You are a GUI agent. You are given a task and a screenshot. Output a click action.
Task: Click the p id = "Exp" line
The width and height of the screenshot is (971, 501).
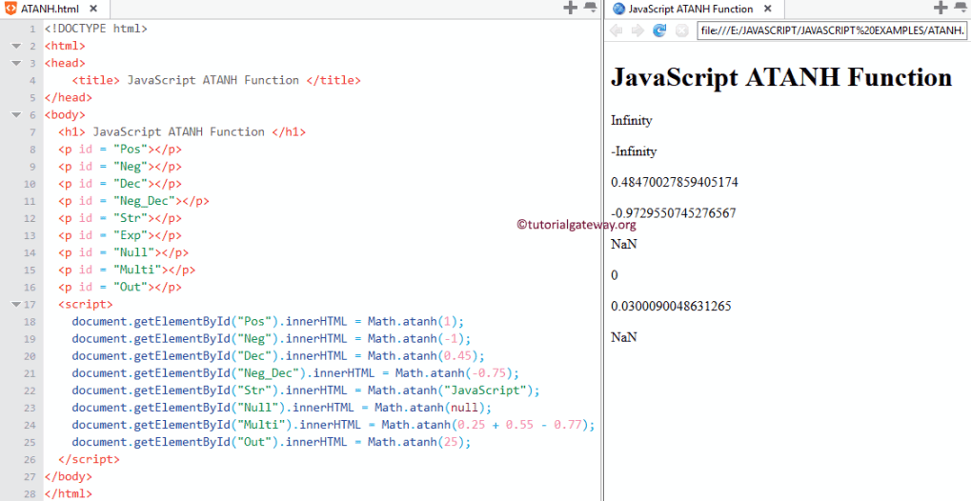click(120, 235)
